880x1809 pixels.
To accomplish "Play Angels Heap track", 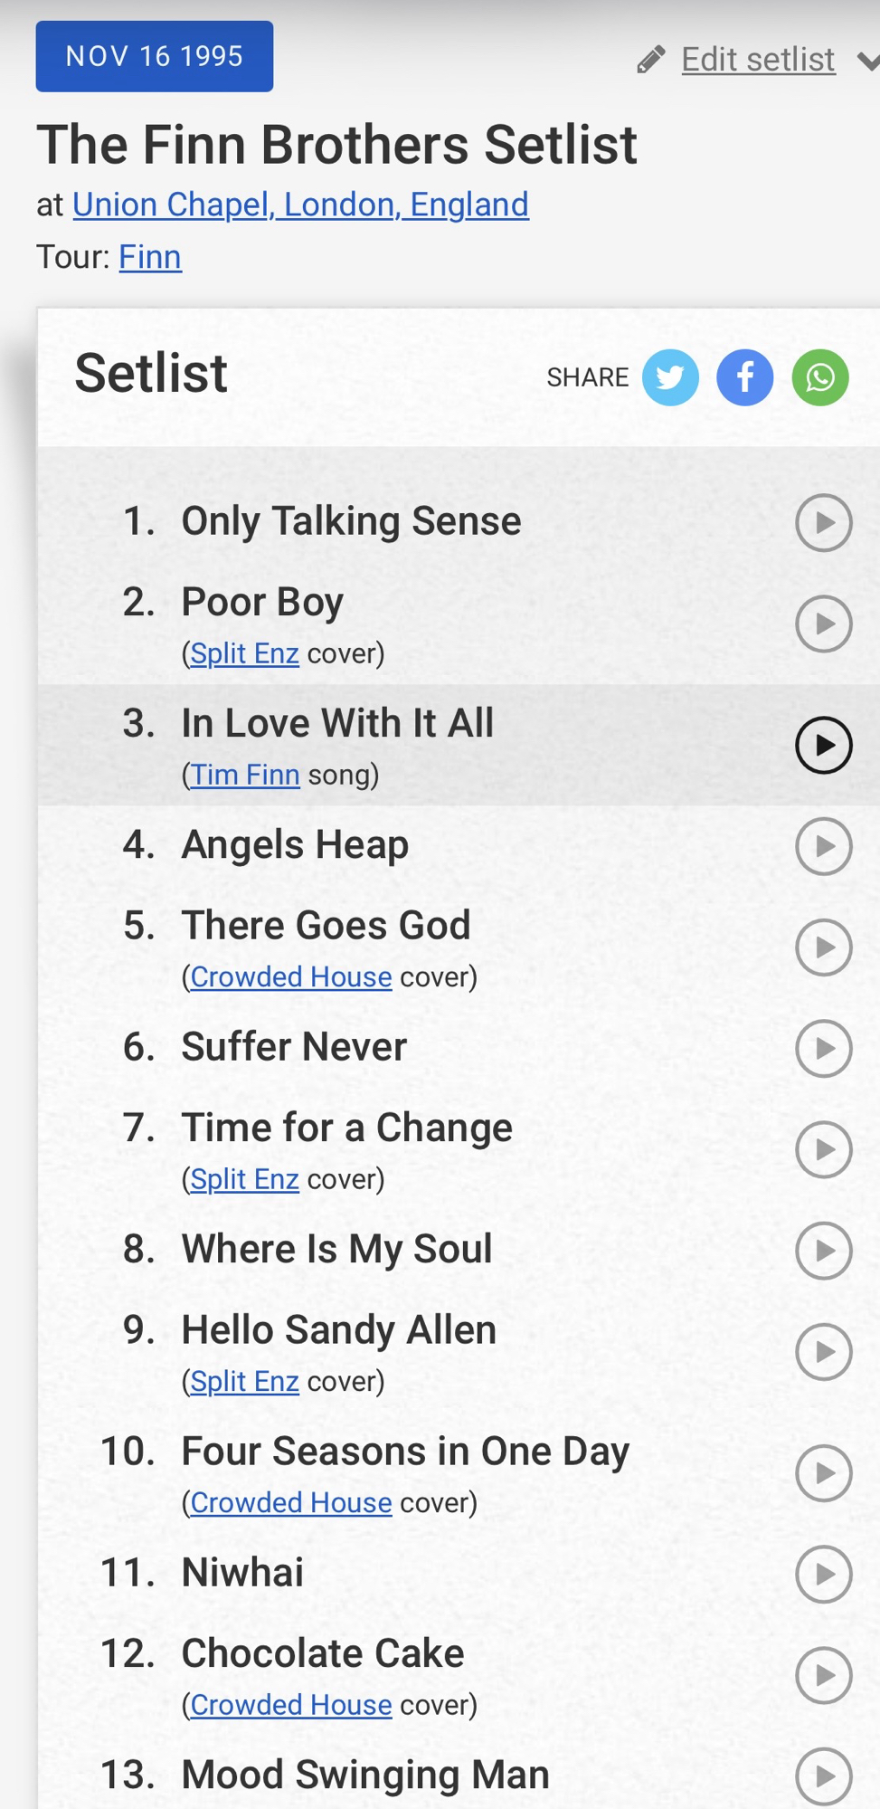I will click(823, 846).
